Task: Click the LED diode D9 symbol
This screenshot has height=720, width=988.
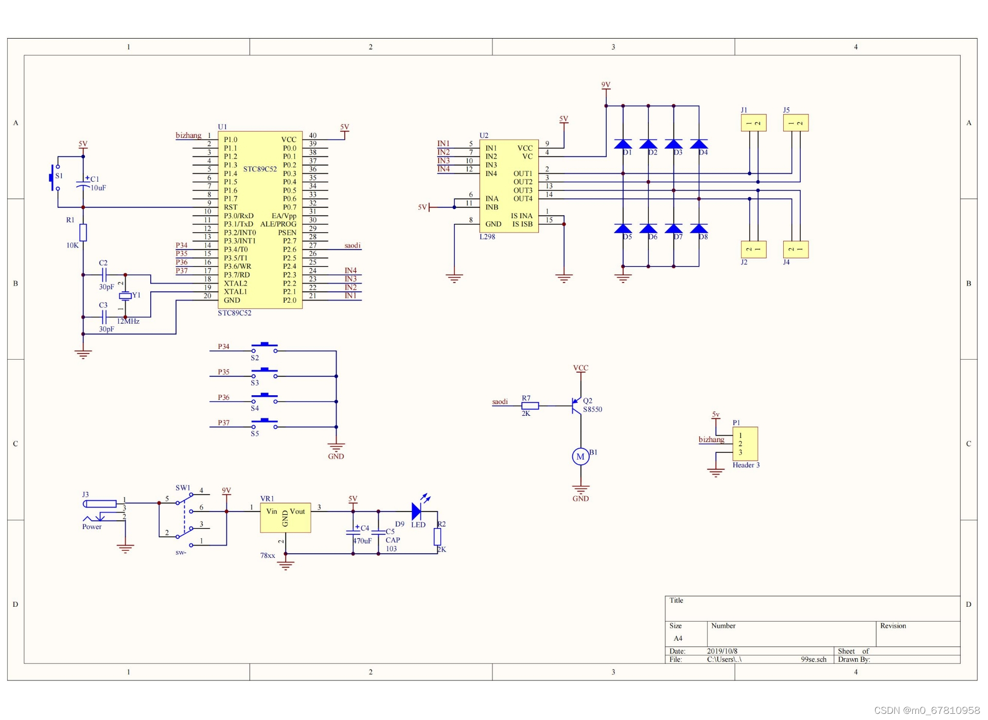Action: [x=417, y=511]
